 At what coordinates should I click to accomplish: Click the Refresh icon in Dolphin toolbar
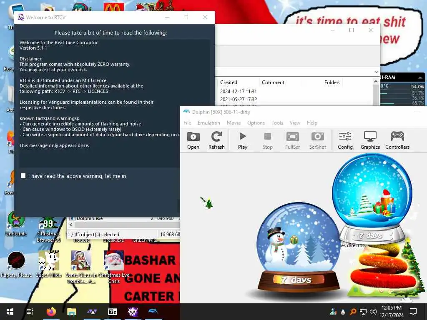coord(216,140)
